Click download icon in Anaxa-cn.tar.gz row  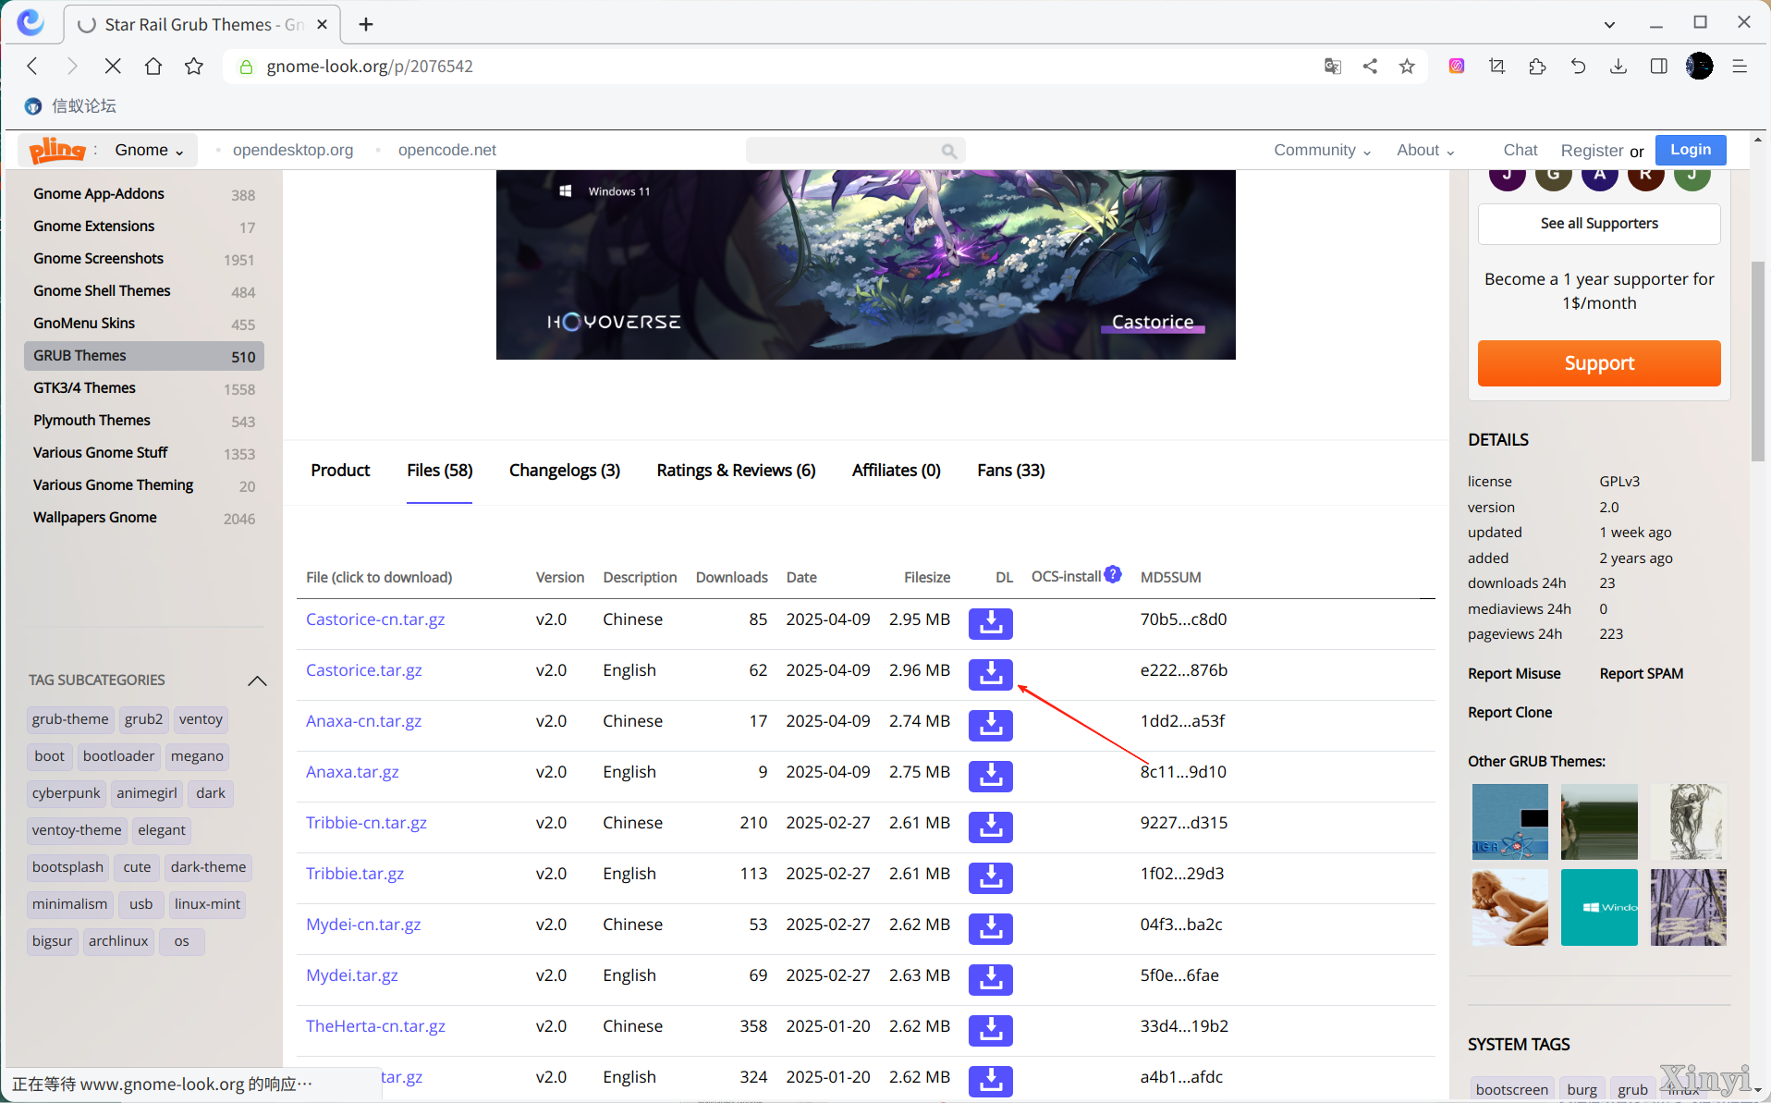pos(990,725)
